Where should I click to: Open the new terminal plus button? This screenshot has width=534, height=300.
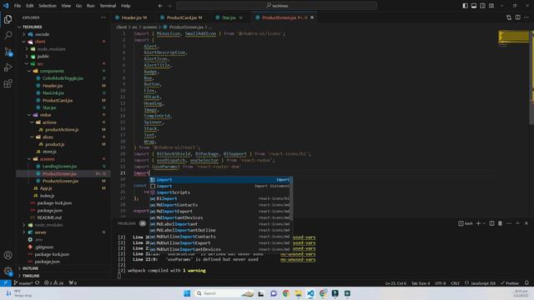478,223
